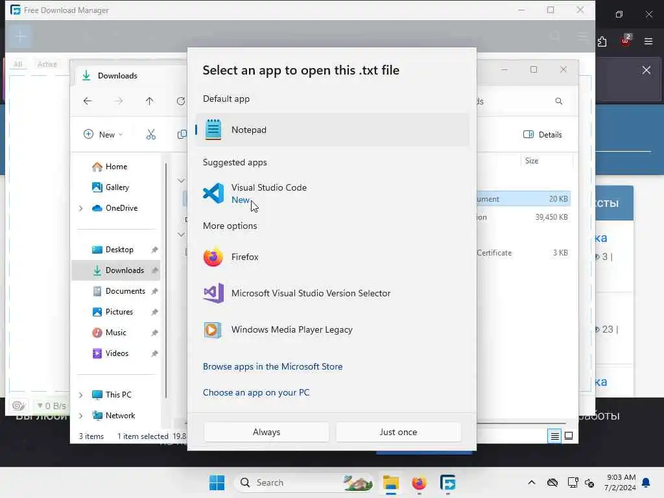Toggle snail mode in Free Download Manager
Image resolution: width=664 pixels, height=498 pixels.
pyautogui.click(x=19, y=406)
